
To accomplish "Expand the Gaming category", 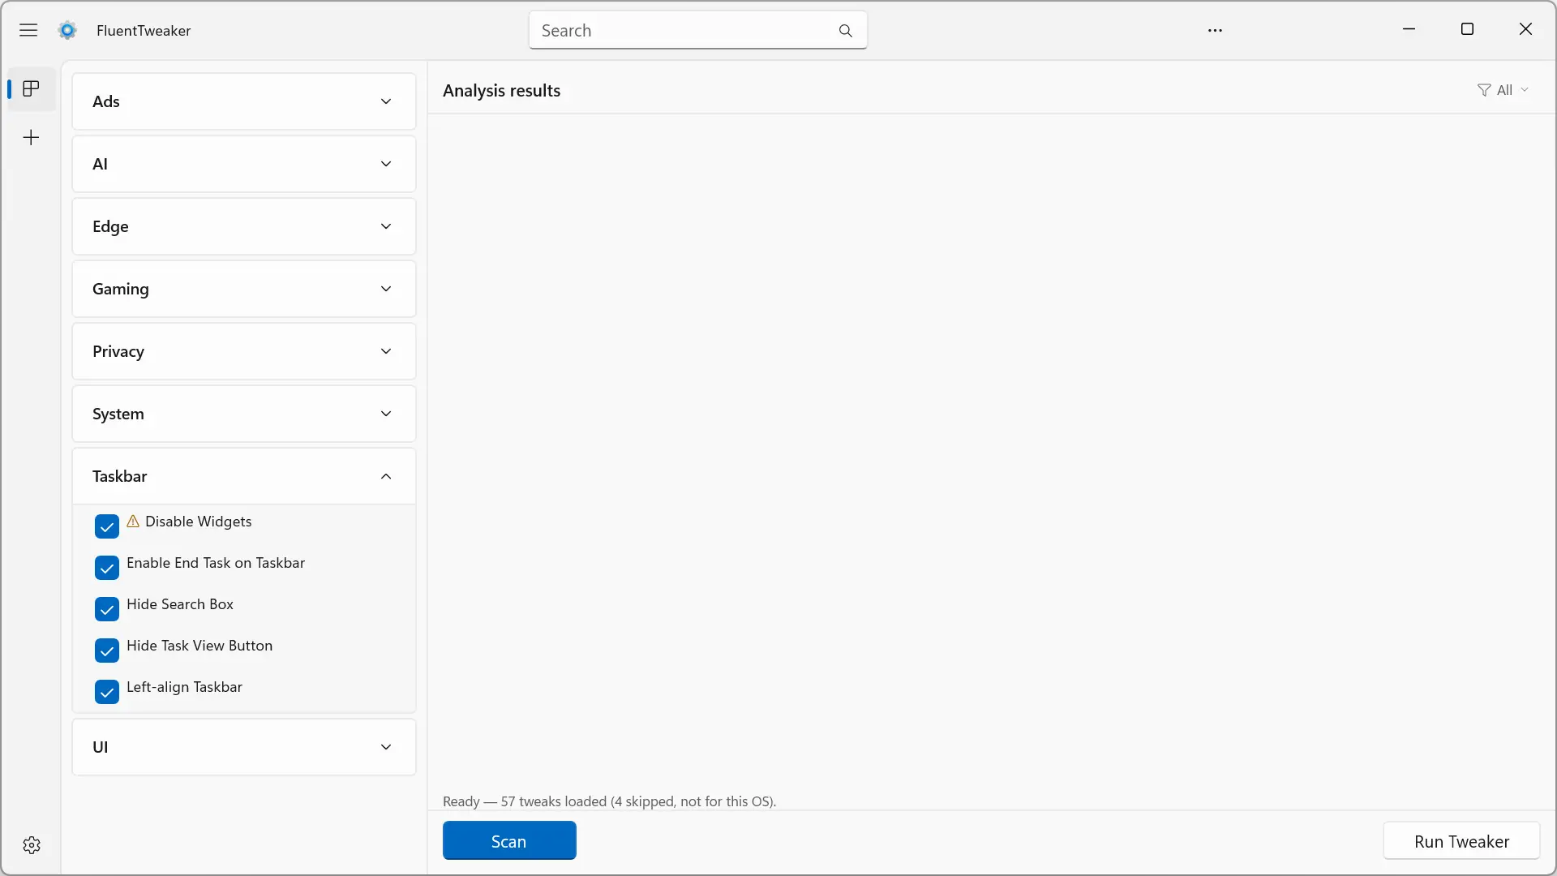I will 244,289.
